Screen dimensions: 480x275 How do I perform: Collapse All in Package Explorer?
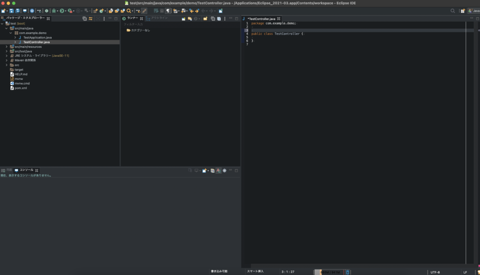(84, 19)
